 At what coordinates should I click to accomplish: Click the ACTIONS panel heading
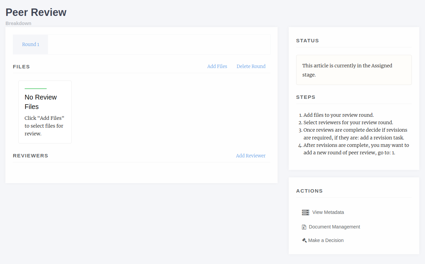click(309, 191)
